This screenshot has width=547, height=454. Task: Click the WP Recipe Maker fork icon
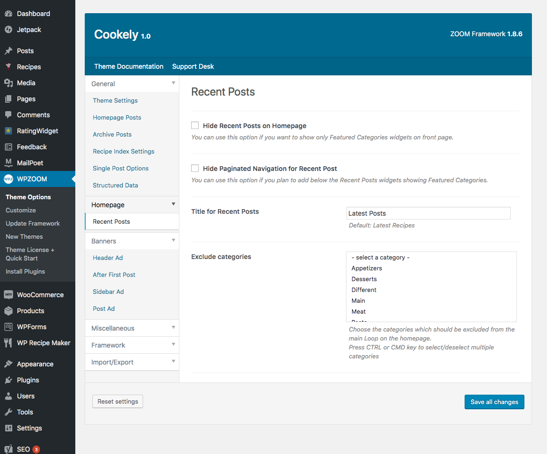pyautogui.click(x=8, y=343)
